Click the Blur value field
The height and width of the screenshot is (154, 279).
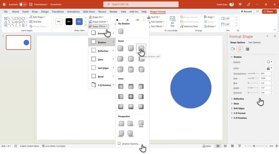pos(265,83)
